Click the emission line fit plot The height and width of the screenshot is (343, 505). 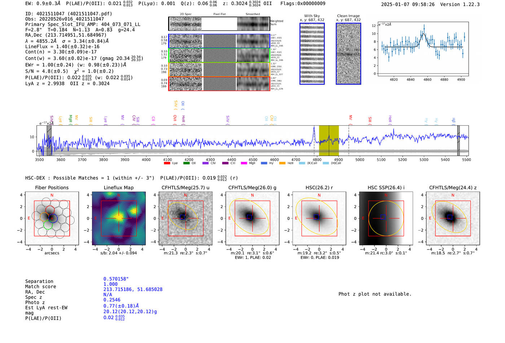pos(423,49)
